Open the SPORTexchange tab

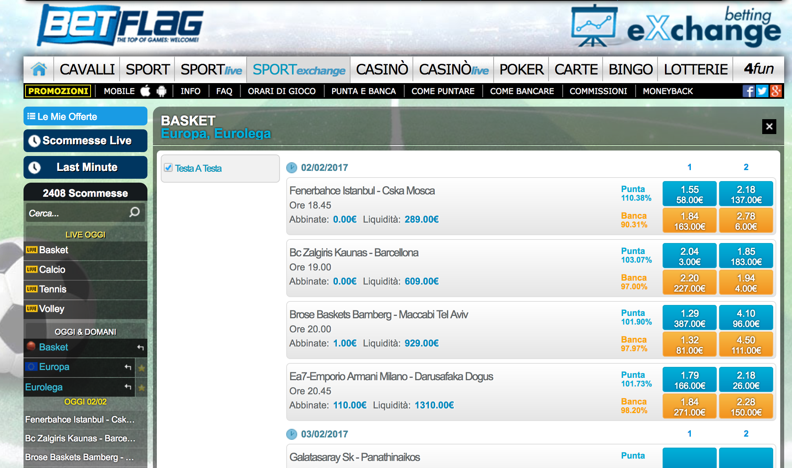(x=299, y=69)
